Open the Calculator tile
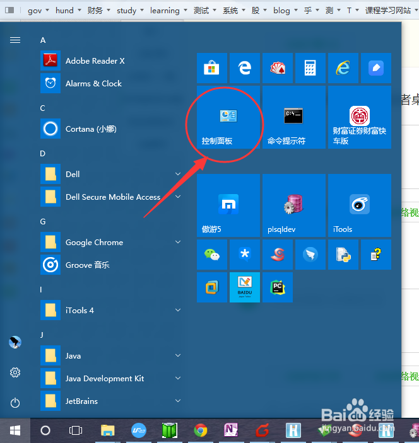Image resolution: width=419 pixels, height=443 pixels. 310,68
